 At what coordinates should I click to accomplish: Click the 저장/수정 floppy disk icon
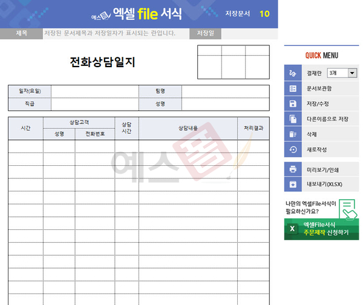[293, 103]
